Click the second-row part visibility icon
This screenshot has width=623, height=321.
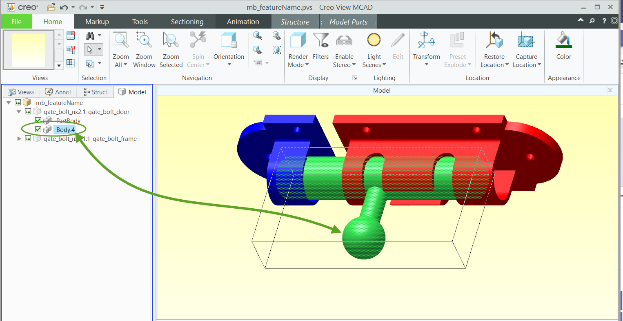258,50
